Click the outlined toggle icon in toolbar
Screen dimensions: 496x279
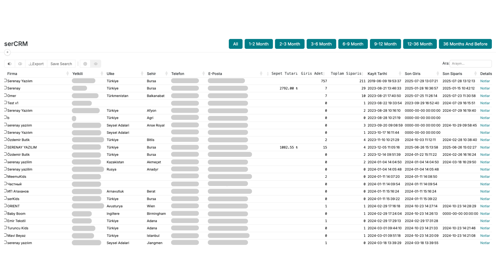pos(20,64)
